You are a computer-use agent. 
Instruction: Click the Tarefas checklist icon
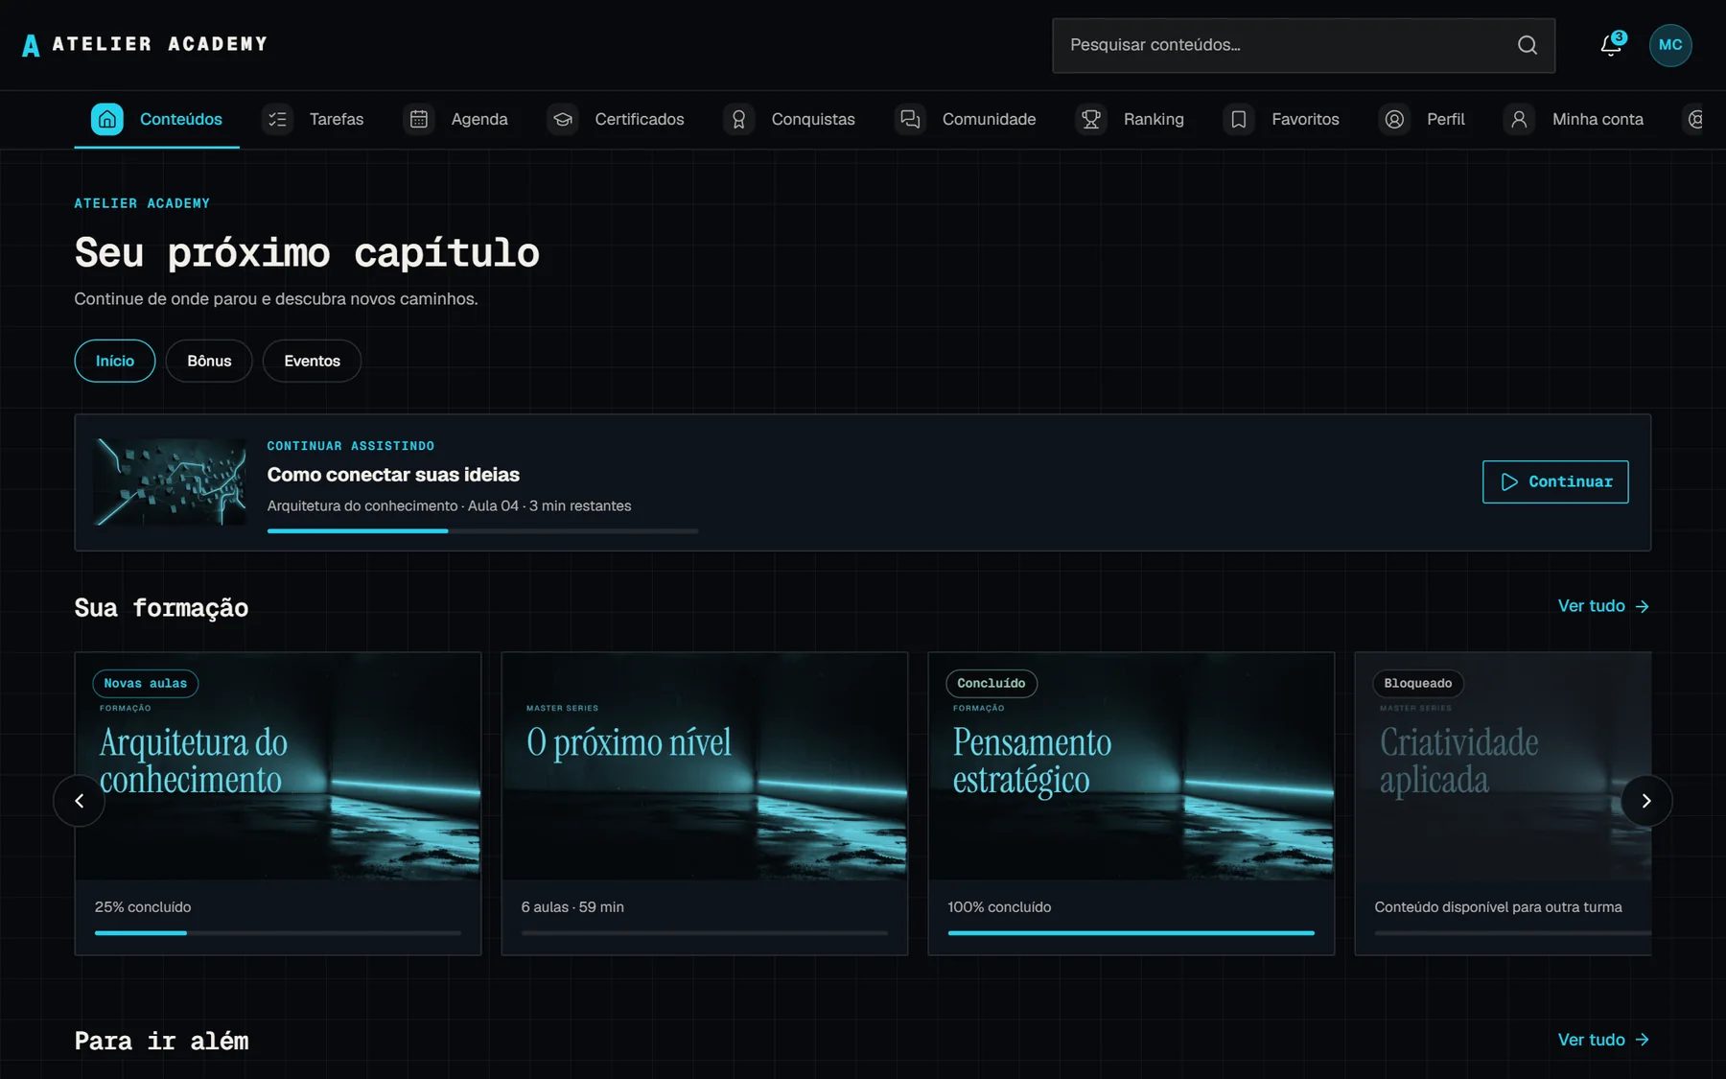point(277,119)
